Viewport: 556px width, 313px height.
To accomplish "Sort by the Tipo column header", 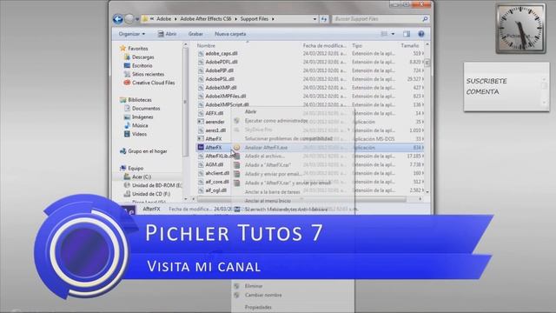I will [357, 45].
